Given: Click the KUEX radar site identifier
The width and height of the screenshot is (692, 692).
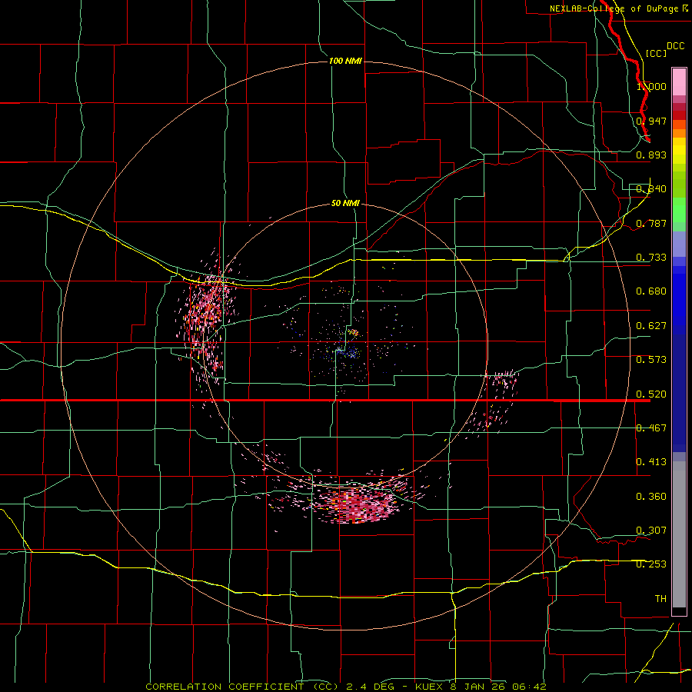Looking at the screenshot, I should coord(430,687).
